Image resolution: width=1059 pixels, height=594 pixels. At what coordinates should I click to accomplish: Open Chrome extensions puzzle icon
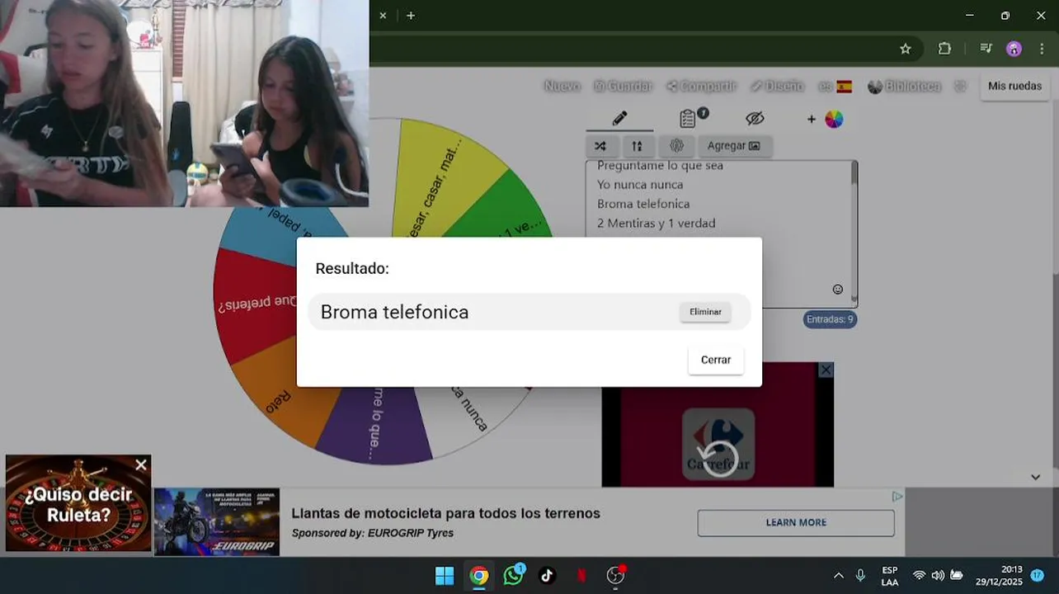[945, 49]
